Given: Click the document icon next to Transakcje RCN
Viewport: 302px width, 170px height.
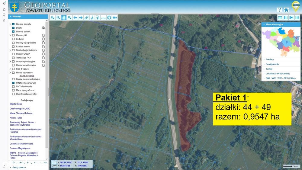Looking at the screenshot, I should click(x=43, y=58).
